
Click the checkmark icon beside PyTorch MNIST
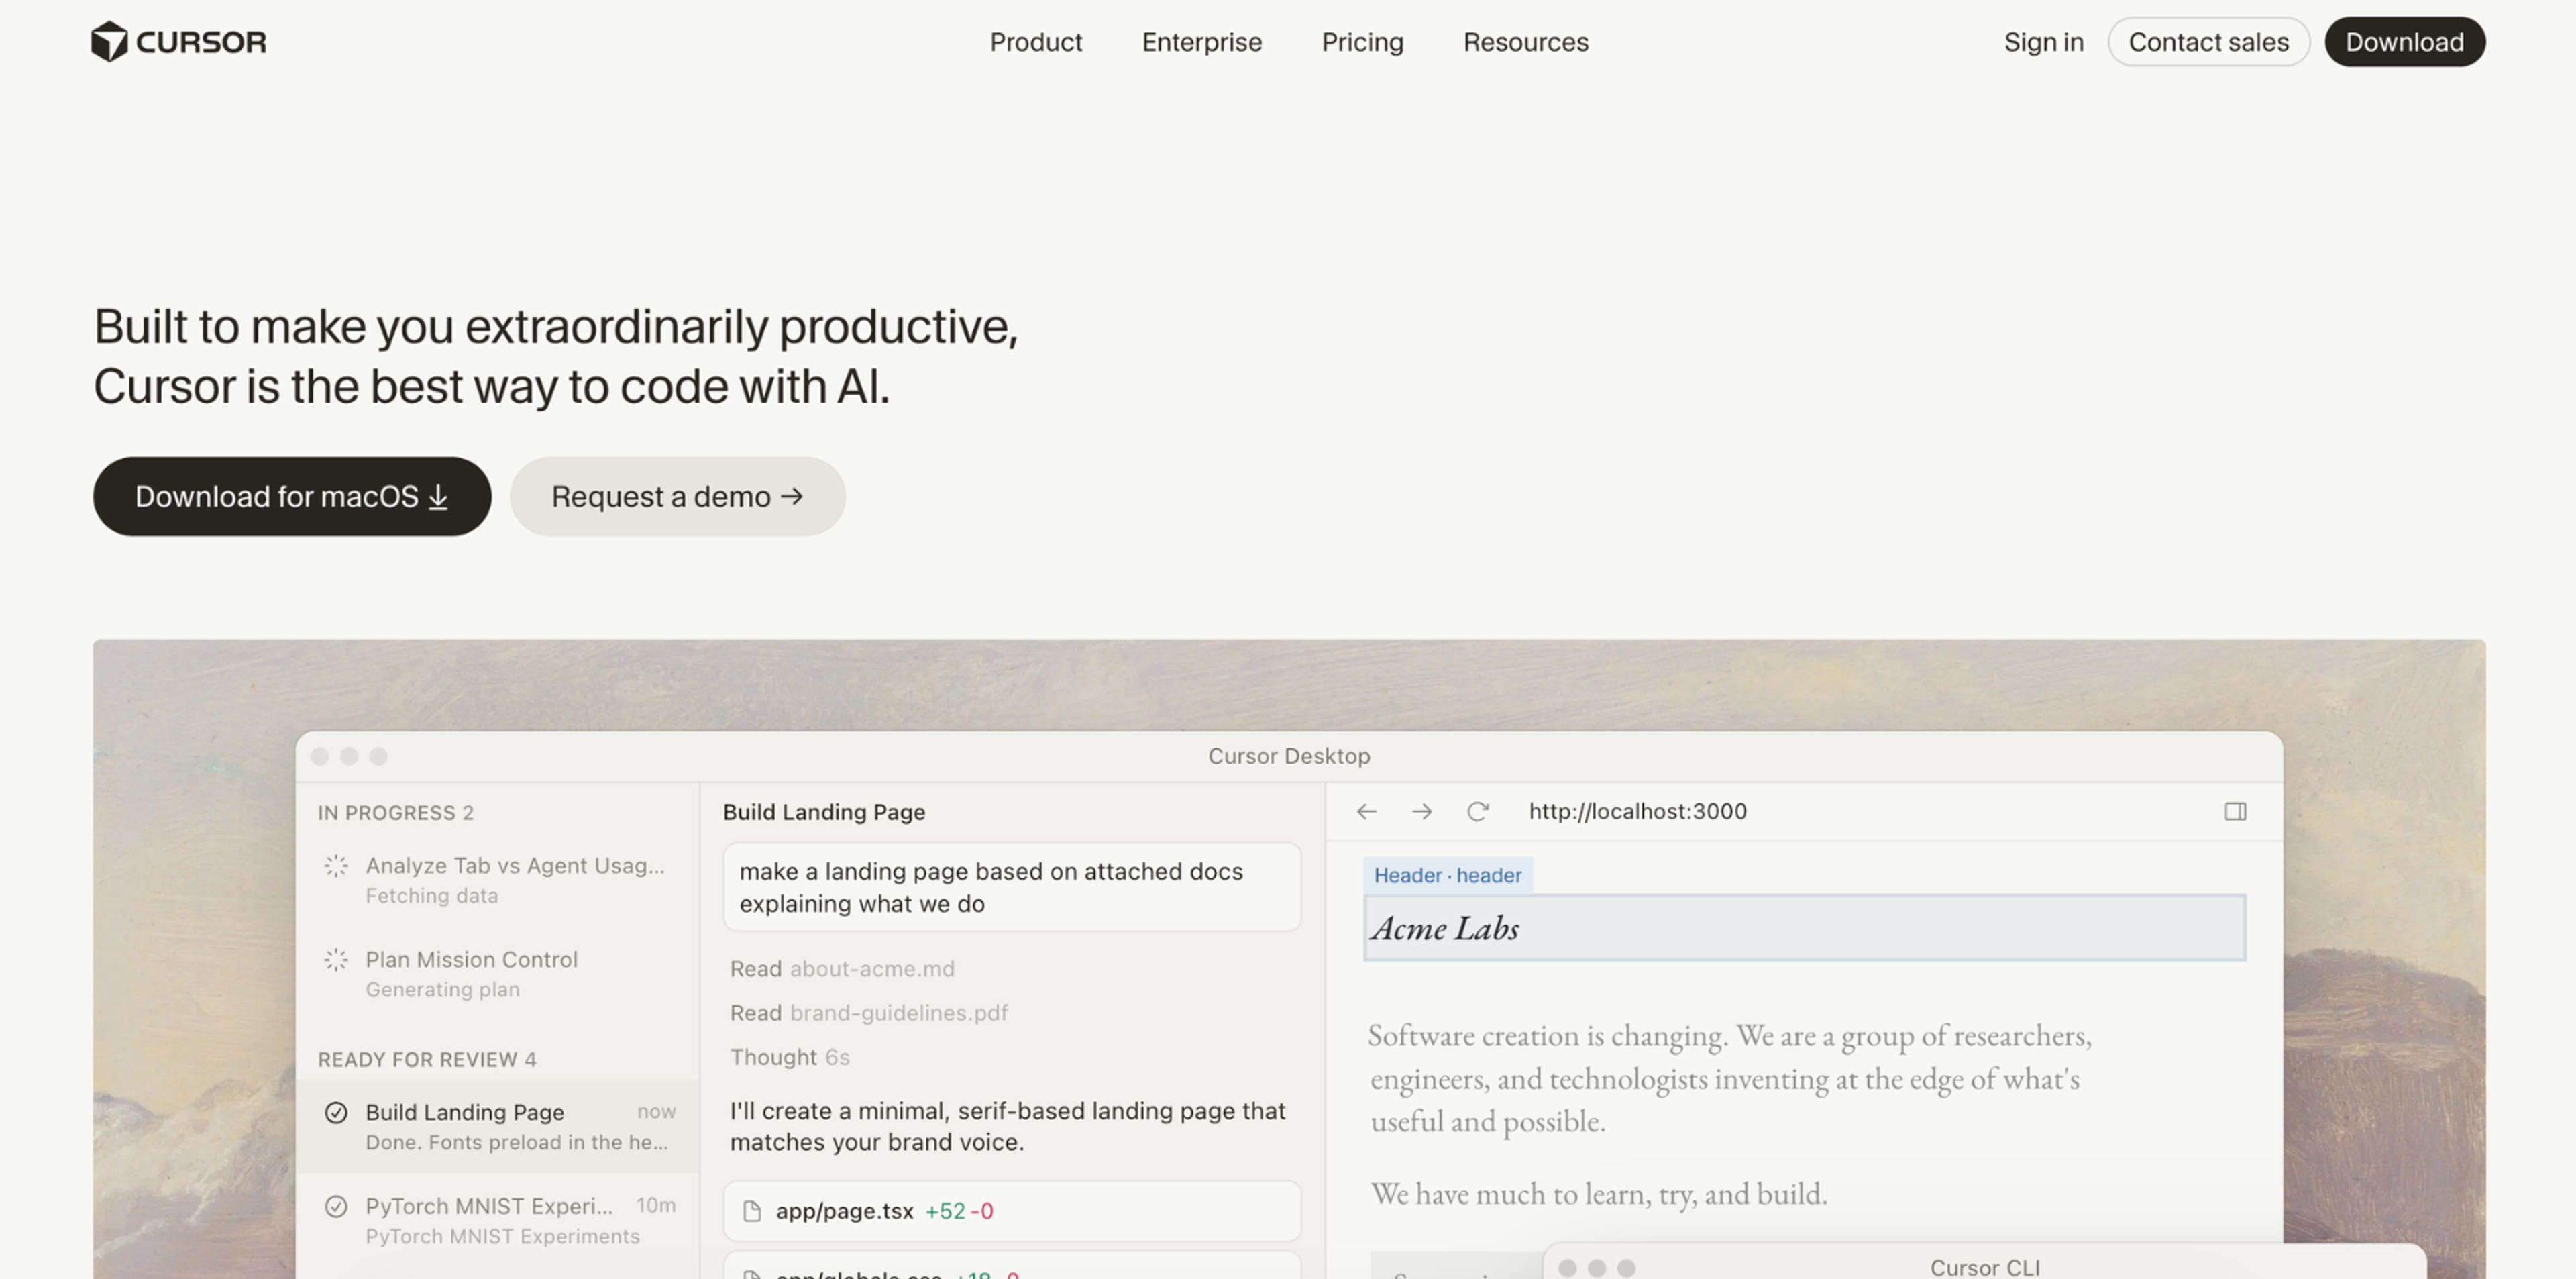click(x=336, y=1206)
